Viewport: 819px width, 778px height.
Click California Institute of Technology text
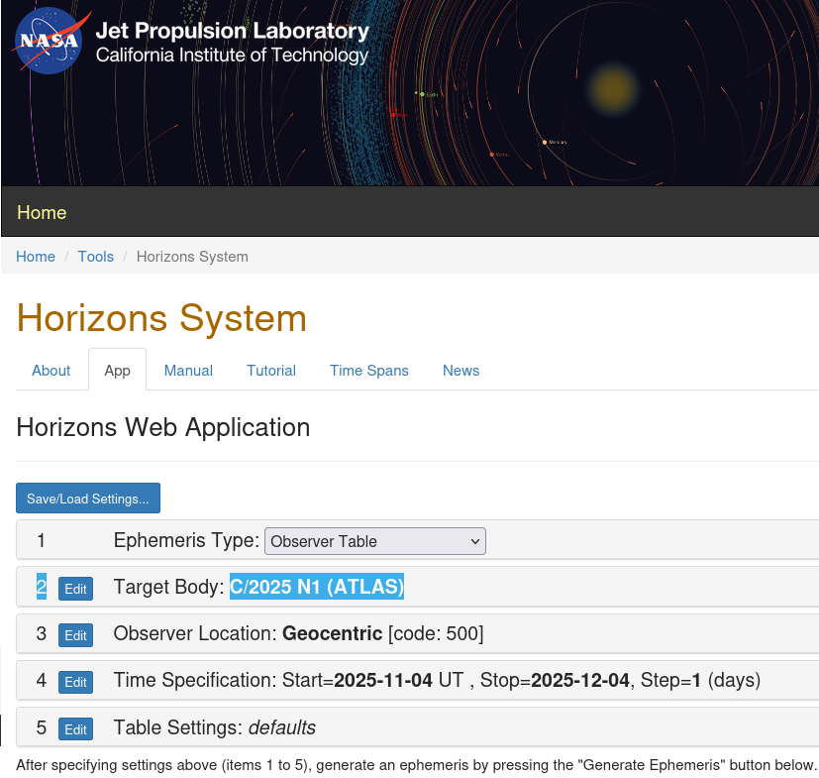click(x=232, y=56)
